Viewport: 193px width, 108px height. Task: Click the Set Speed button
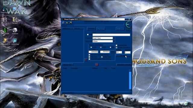click(x=123, y=56)
